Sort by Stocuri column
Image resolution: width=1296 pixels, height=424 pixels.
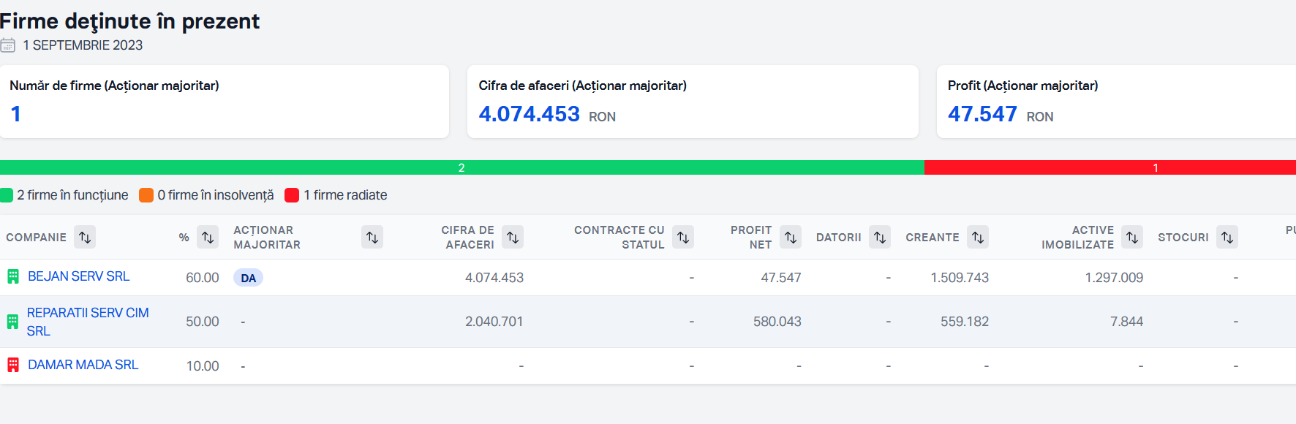pos(1227,238)
